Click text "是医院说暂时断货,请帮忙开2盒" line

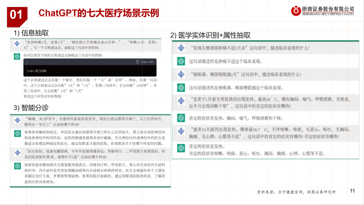click(66, 157)
